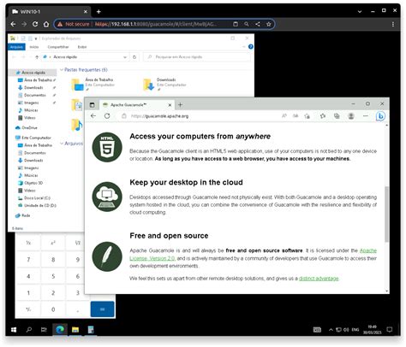Click the Not secure warning icon

pyautogui.click(x=60, y=24)
